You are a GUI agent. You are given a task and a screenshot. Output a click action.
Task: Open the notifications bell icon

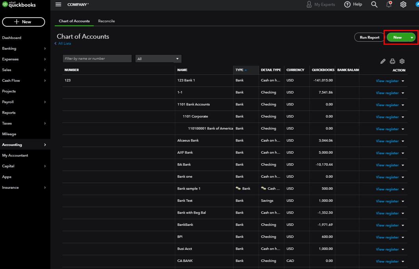click(389, 4)
